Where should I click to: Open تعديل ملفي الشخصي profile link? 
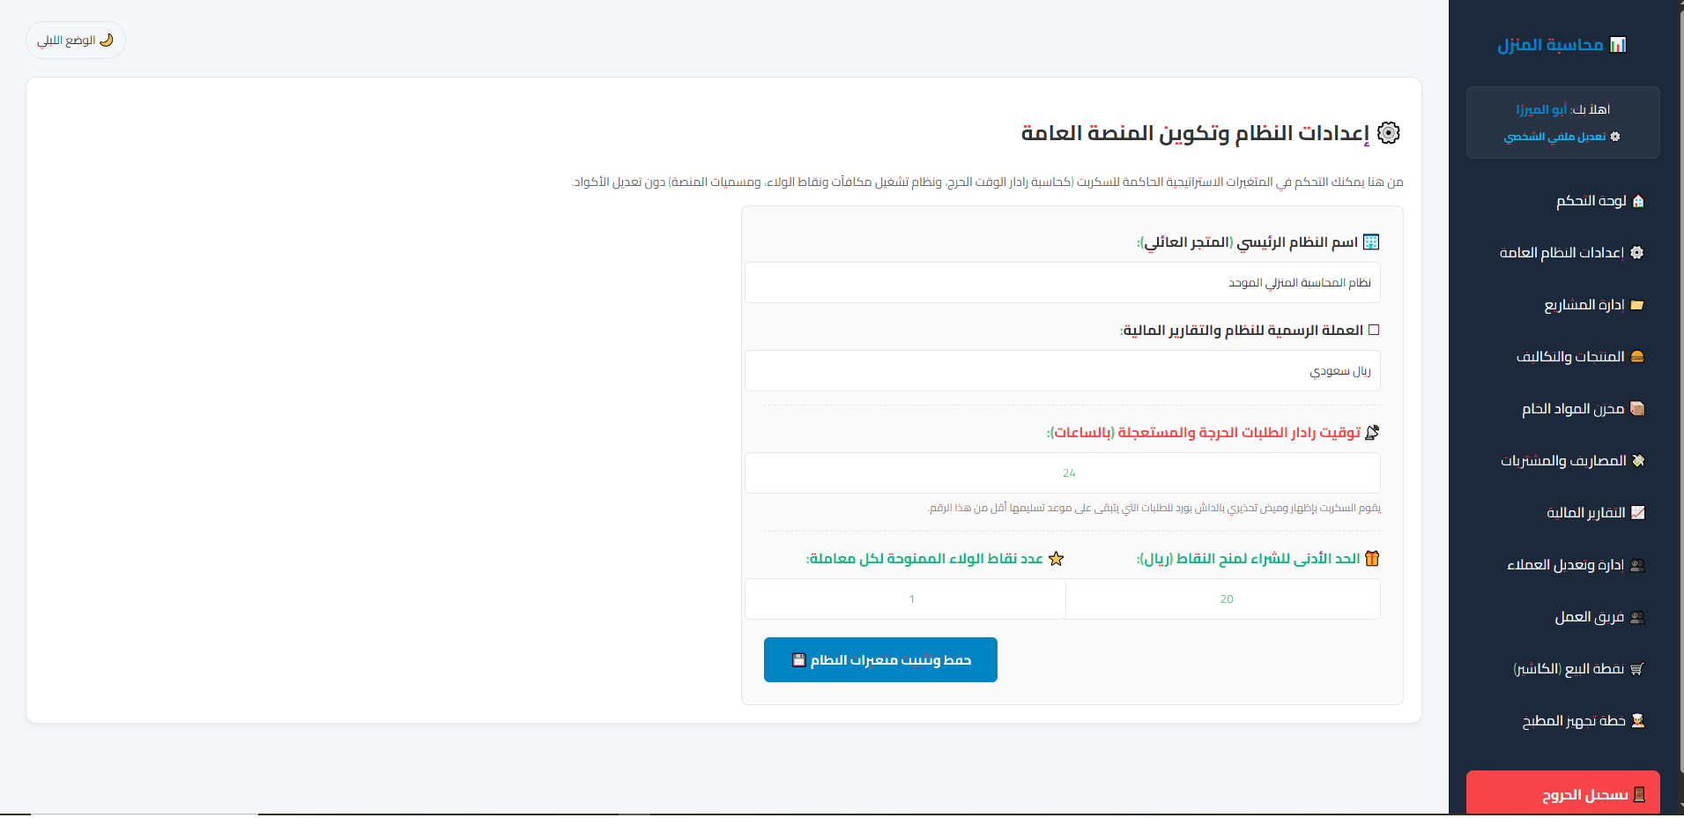pyautogui.click(x=1554, y=137)
